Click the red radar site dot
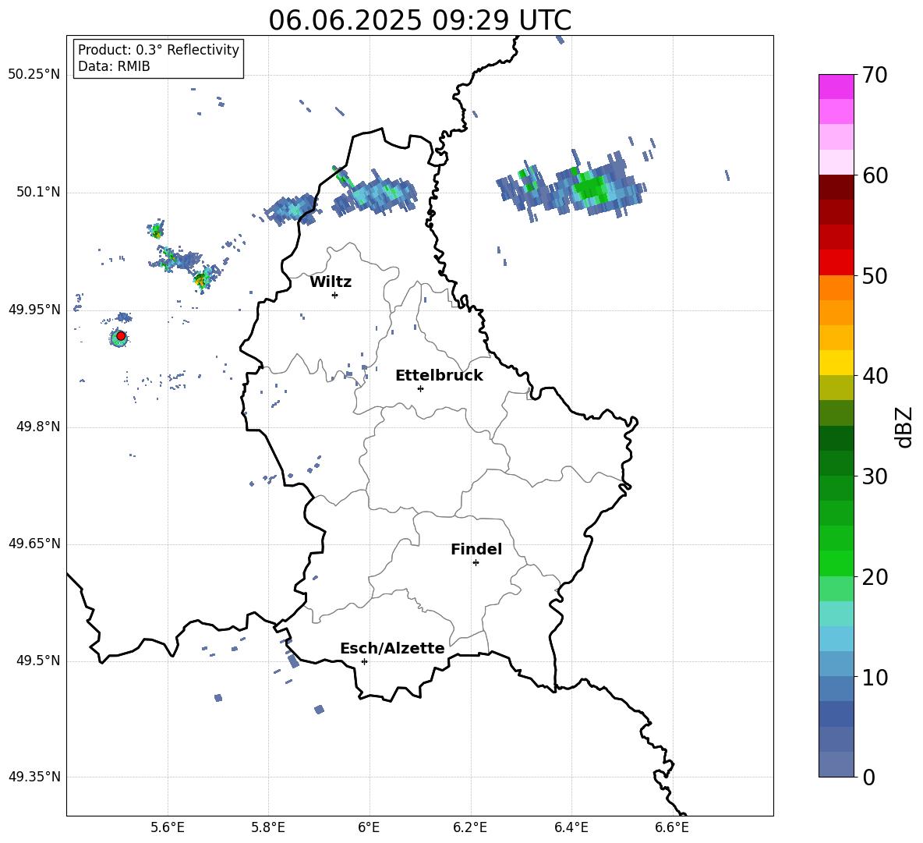 tap(121, 335)
